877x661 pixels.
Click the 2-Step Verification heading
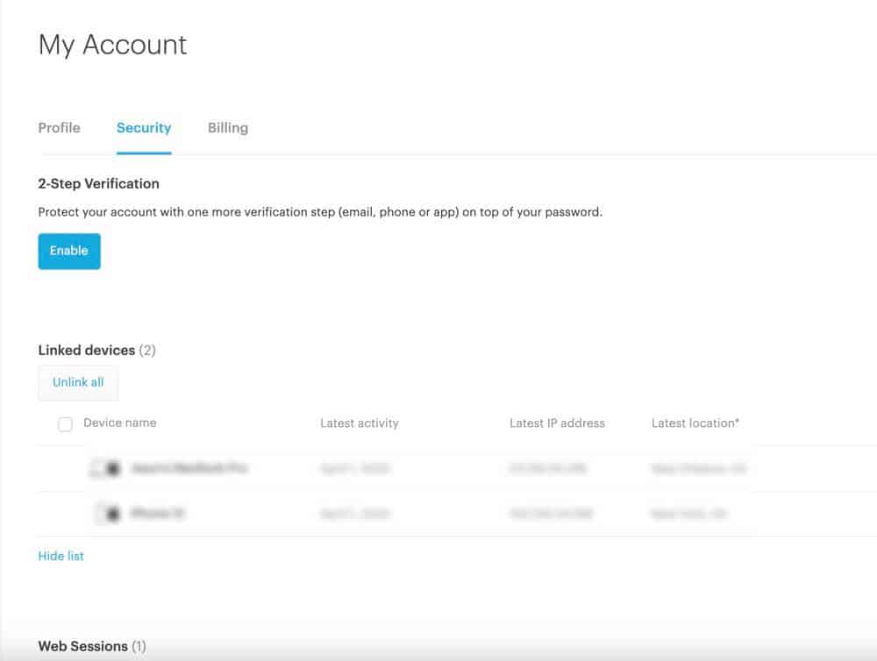pos(98,183)
